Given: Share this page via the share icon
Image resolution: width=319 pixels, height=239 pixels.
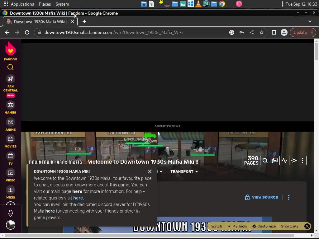Looking at the screenshot, I should [x=252, y=32].
